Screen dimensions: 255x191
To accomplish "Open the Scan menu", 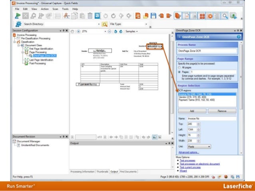I will tap(55, 9).
